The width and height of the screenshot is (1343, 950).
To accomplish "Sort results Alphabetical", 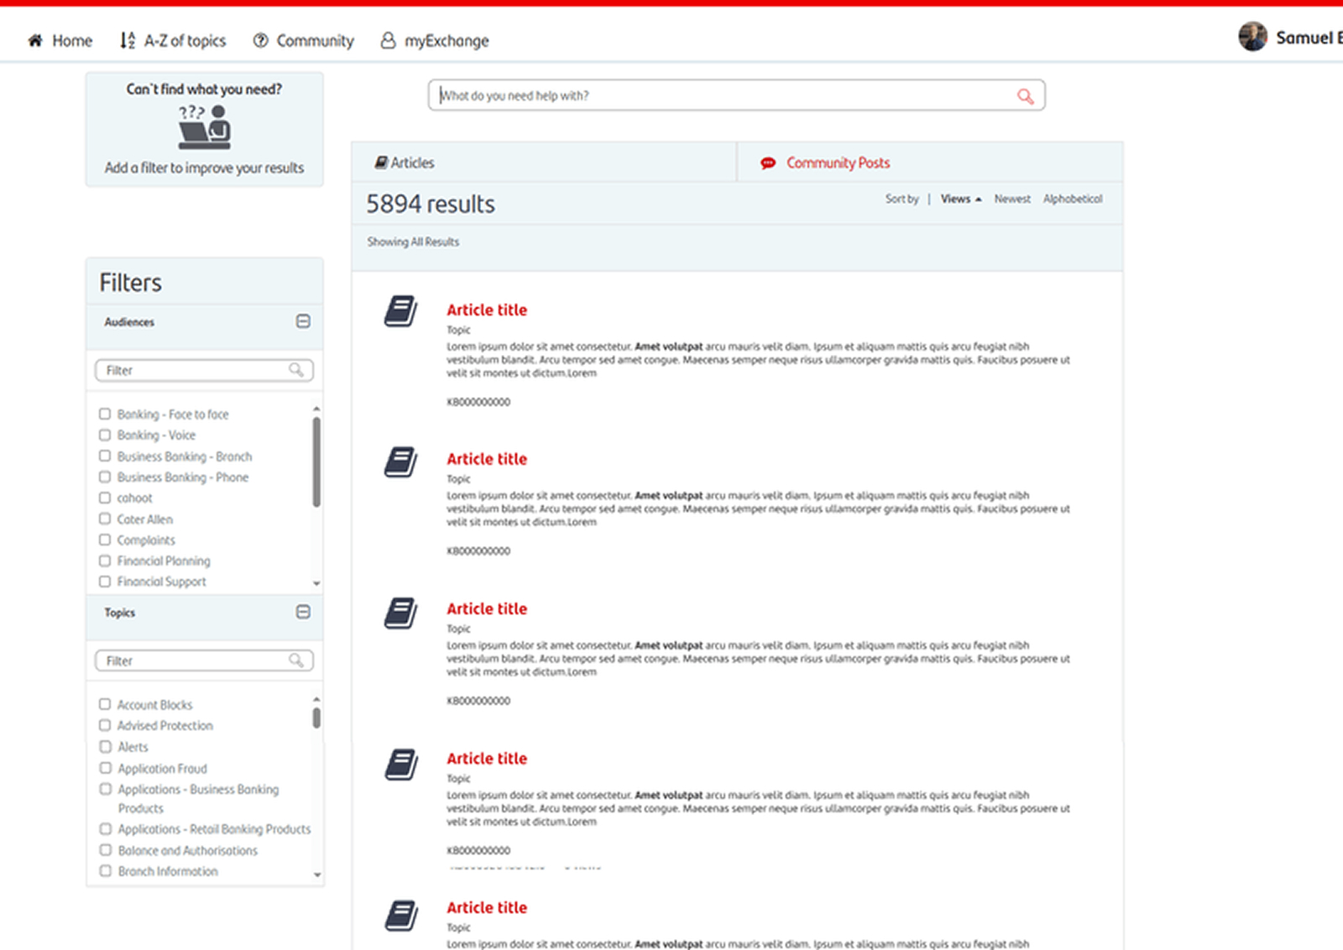I will coord(1073,199).
